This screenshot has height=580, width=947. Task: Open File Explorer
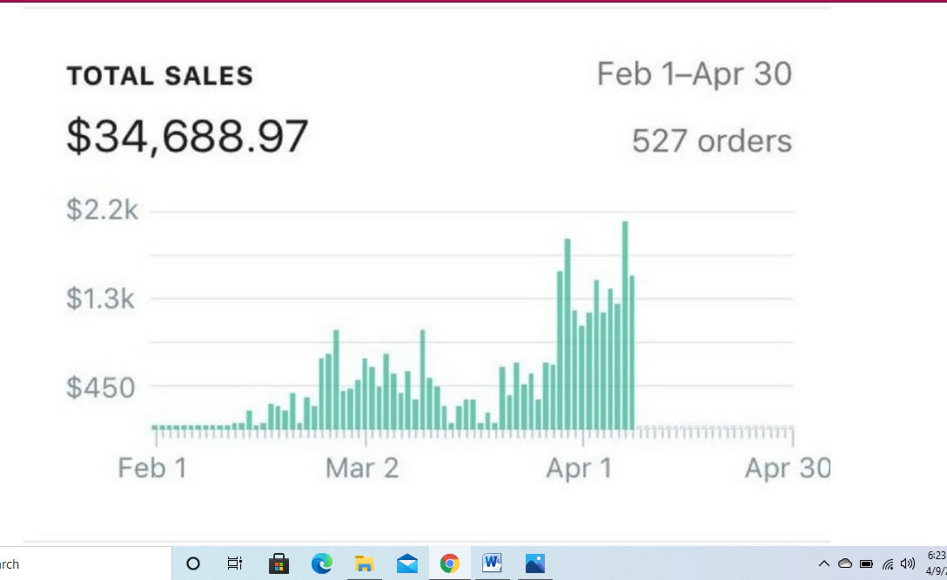pos(364,563)
